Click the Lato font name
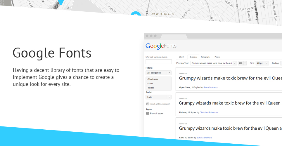The image size is (282, 146). 181,138
